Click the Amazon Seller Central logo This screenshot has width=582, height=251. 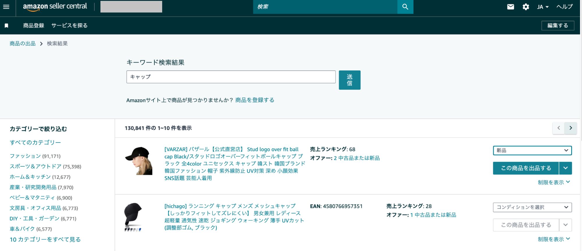55,7
